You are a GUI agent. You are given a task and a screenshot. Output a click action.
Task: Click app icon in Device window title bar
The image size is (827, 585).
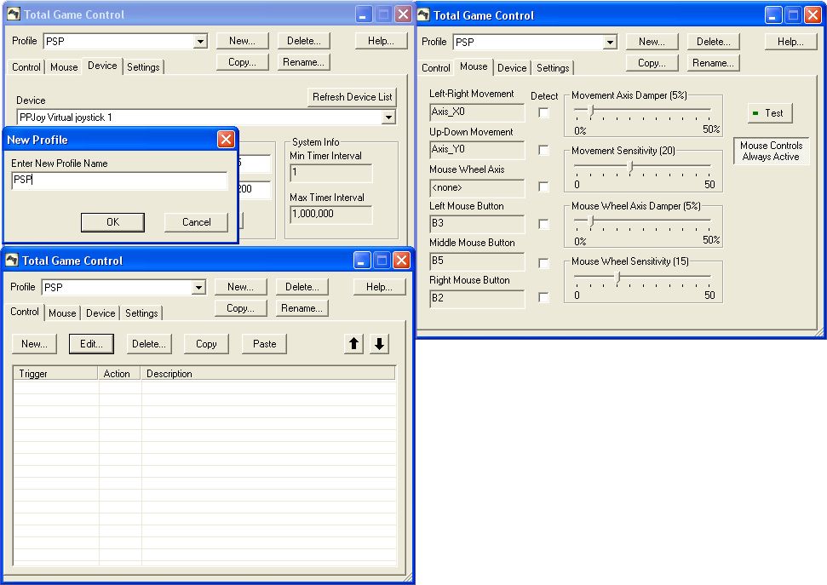tap(14, 14)
